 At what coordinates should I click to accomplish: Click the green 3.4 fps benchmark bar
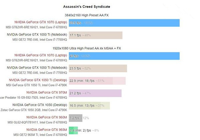pos(73,130)
